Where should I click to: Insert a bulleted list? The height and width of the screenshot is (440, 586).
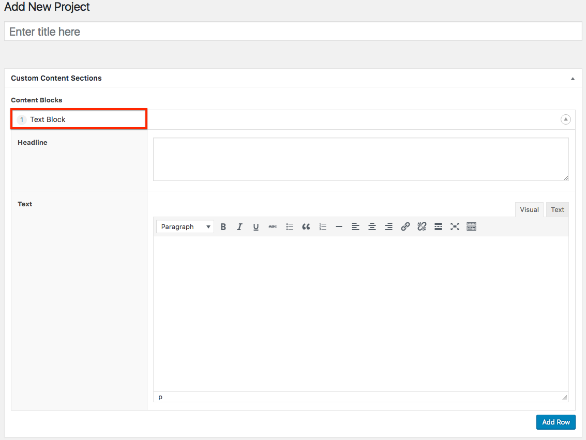[x=290, y=226]
